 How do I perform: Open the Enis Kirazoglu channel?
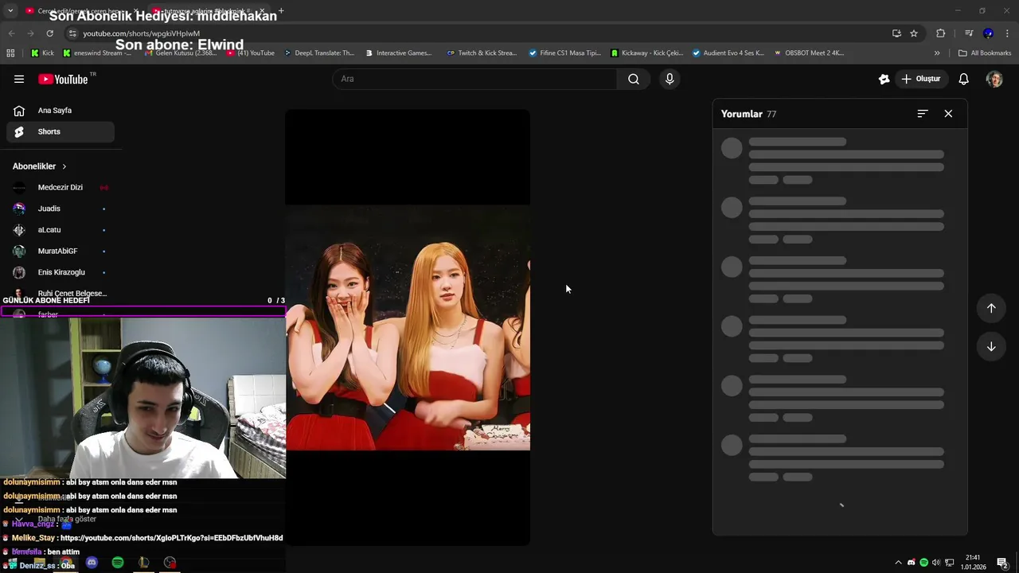tap(61, 272)
